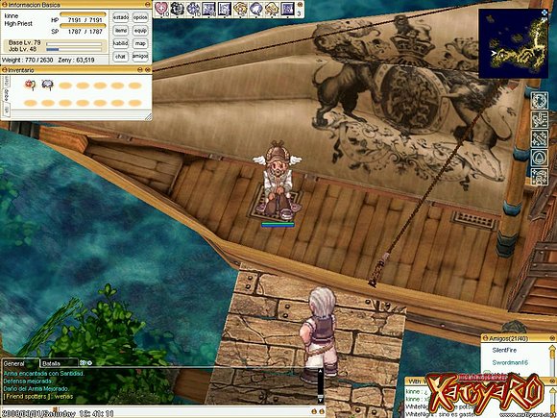The image size is (557, 418).
Task: Click the fourth square blue hotkey skill
Action: [x=208, y=8]
